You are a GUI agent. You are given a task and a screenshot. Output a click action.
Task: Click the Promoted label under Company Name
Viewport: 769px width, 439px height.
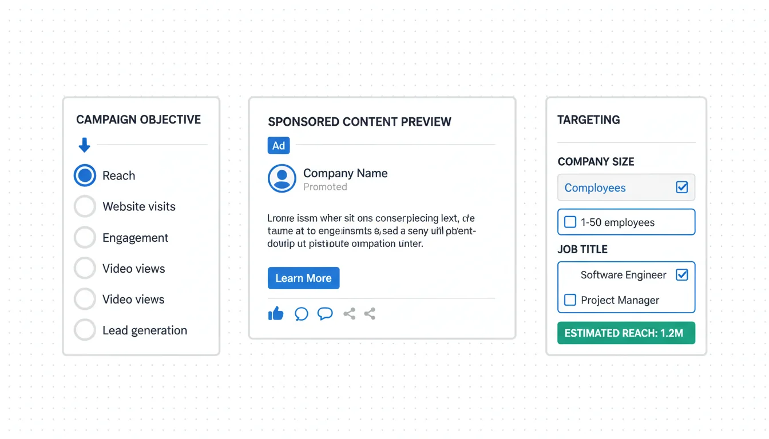[325, 187]
